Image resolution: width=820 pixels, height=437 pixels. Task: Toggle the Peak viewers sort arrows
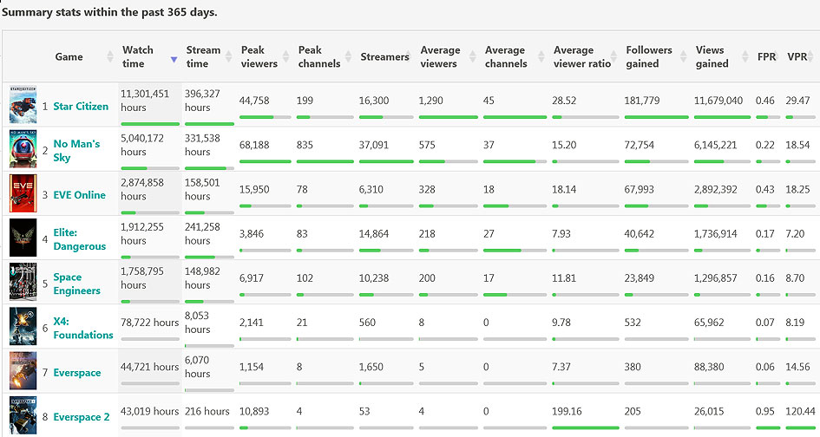286,56
